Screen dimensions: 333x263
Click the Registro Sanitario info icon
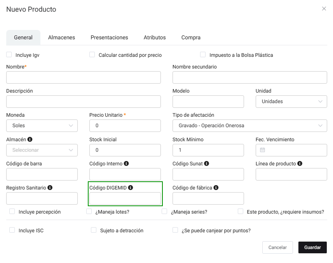(x=50, y=188)
